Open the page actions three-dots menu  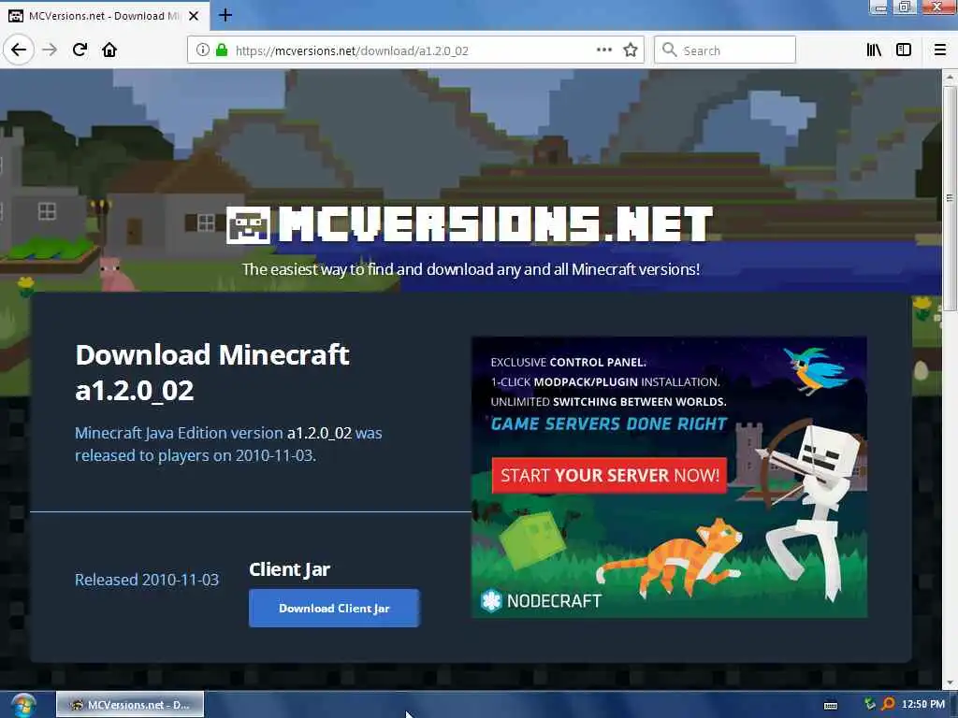[603, 50]
